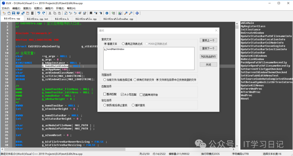Open the 搜索(S) menu
This screenshot has width=293, height=156.
(27, 8)
